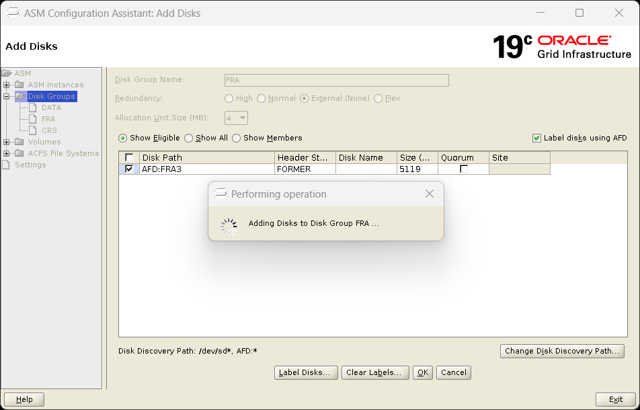Click the CRS disk group document icon
Screen dimensions: 640x410
pyautogui.click(x=33, y=130)
